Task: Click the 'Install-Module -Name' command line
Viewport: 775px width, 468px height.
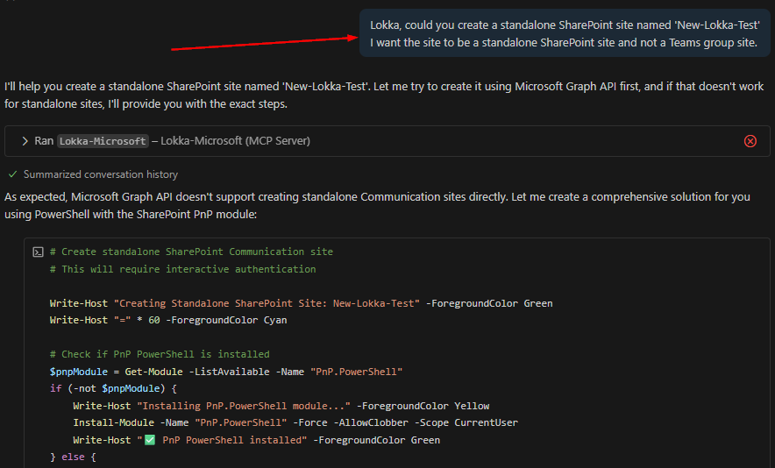Action: pyautogui.click(x=295, y=422)
